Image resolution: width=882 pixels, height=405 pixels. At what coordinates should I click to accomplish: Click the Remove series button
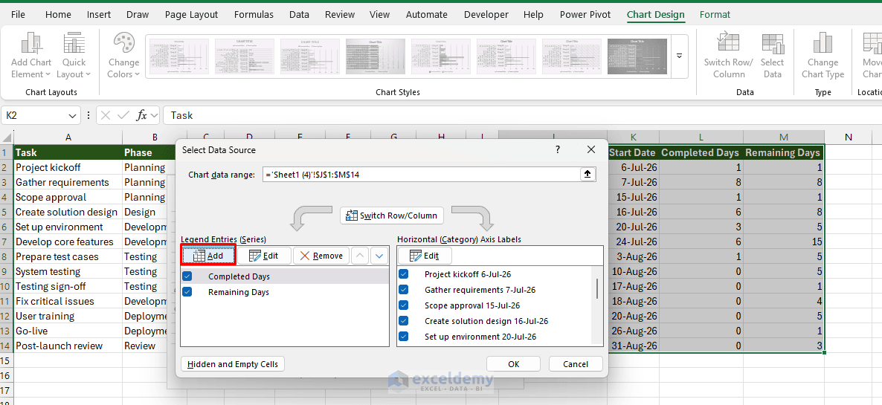coord(321,256)
